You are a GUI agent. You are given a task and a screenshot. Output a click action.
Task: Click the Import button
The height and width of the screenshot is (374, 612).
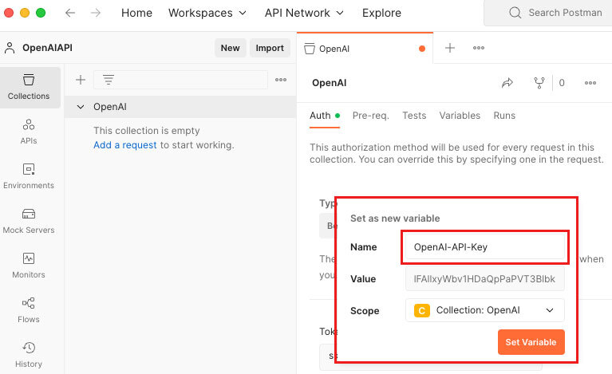coord(270,48)
